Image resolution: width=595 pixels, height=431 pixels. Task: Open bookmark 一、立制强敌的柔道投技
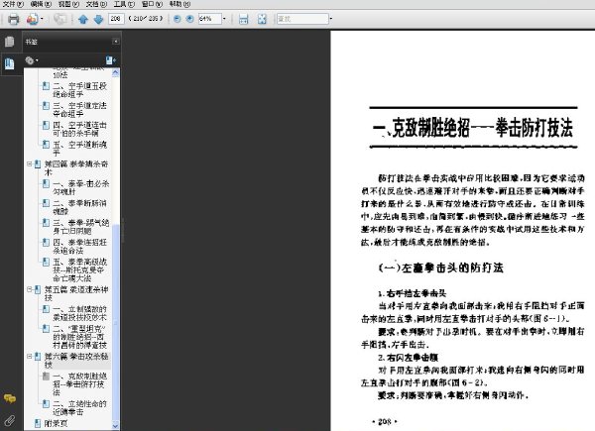tap(79, 313)
